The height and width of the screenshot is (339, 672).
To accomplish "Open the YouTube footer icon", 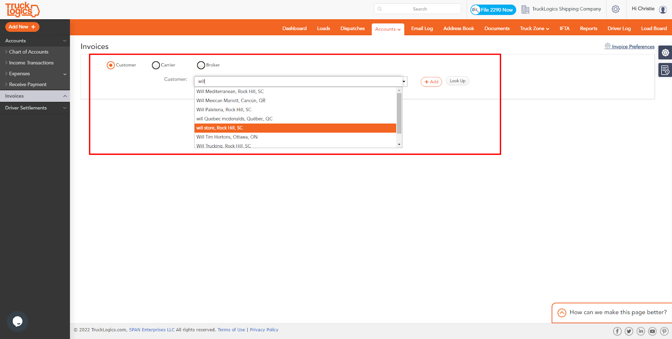I will tap(652, 331).
